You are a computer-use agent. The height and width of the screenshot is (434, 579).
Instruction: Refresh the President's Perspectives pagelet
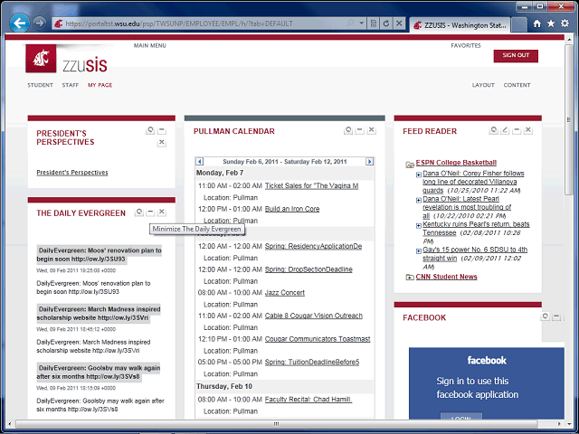click(150, 130)
